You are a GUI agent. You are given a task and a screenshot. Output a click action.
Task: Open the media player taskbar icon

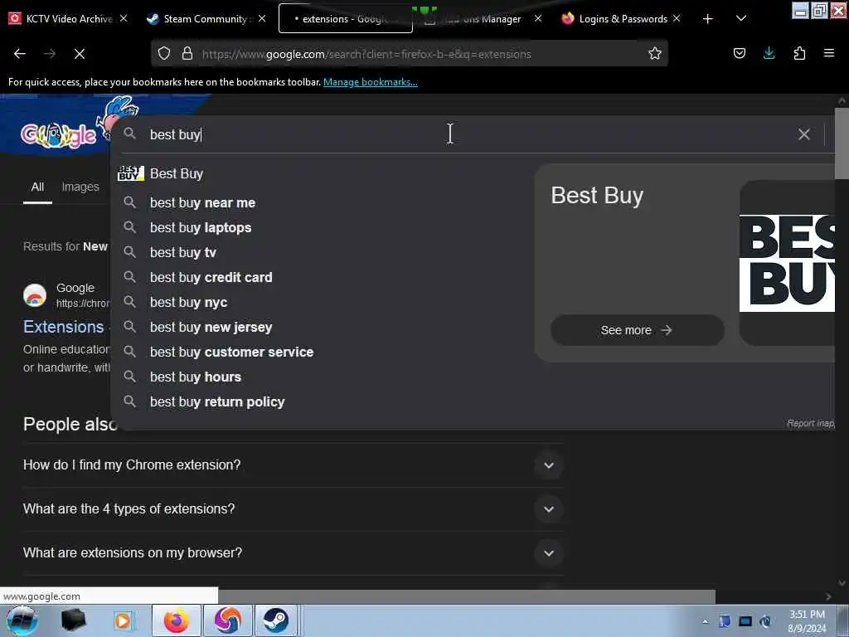pyautogui.click(x=123, y=620)
